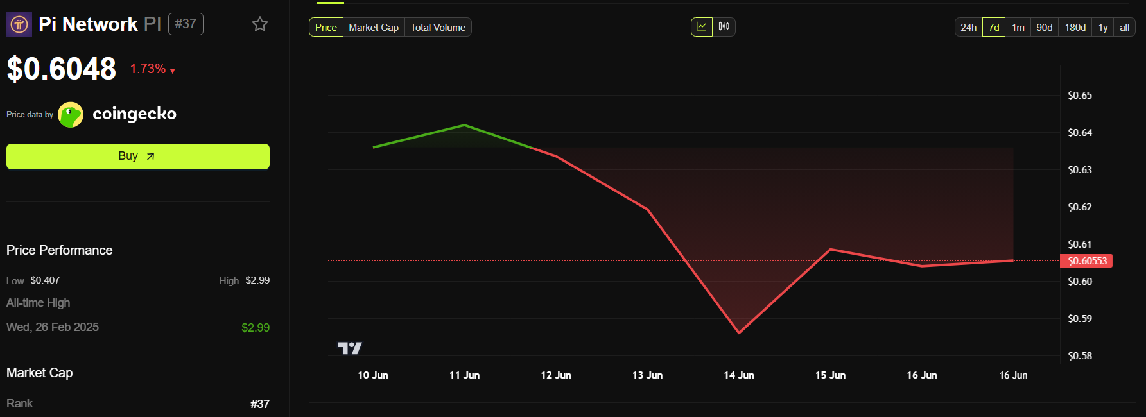Set chart range to 180d
This screenshot has height=417, width=1146.
(x=1075, y=27)
